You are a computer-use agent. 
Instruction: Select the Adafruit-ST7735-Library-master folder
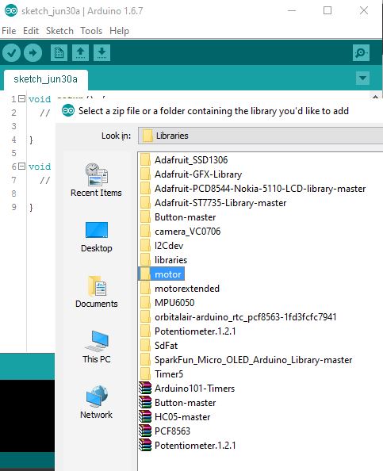[x=213, y=203]
